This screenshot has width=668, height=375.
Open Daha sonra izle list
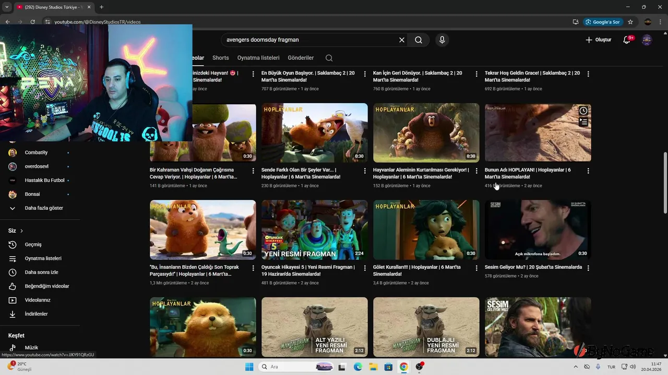[x=40, y=272]
